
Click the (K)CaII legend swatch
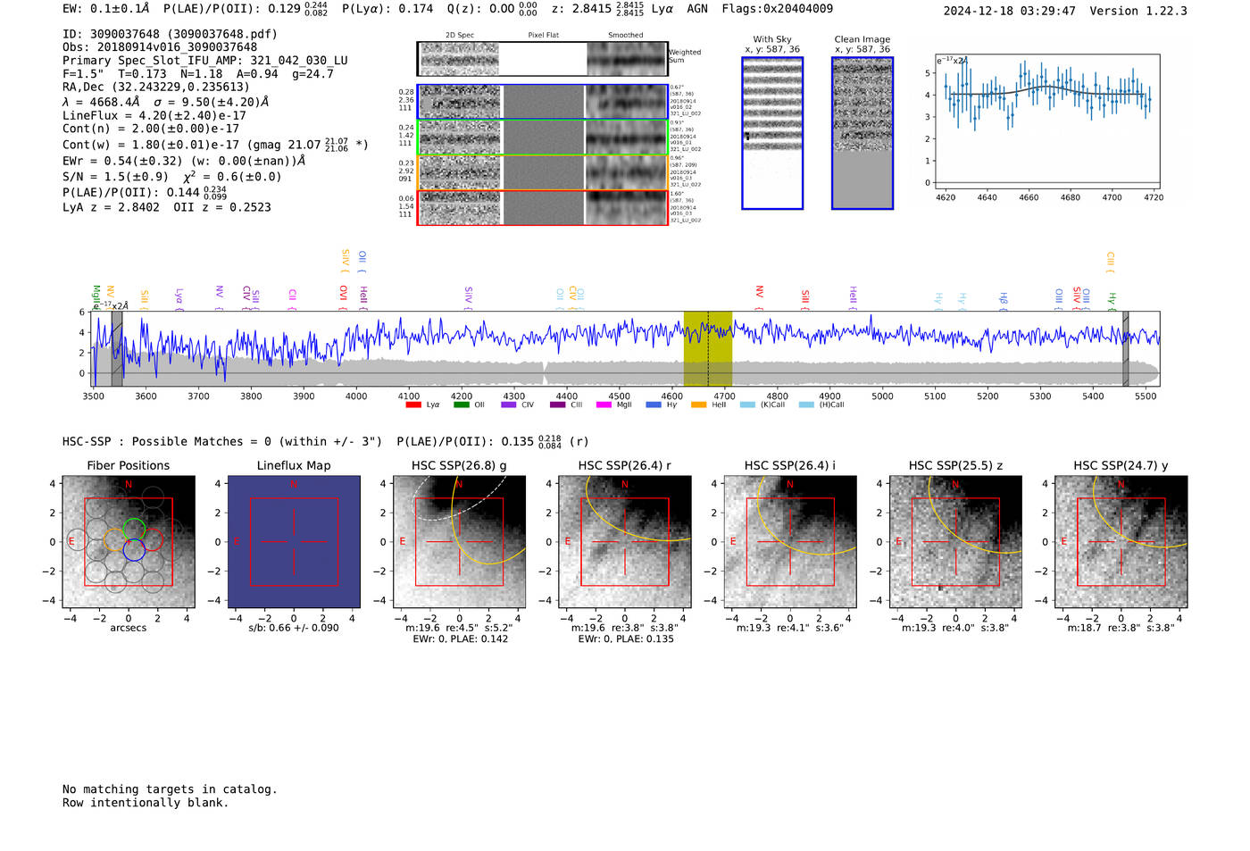tap(748, 405)
